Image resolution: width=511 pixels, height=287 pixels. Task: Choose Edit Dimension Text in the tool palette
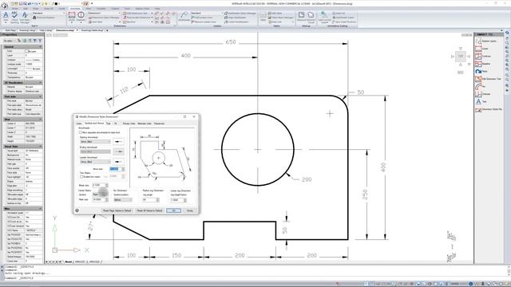tap(488, 79)
